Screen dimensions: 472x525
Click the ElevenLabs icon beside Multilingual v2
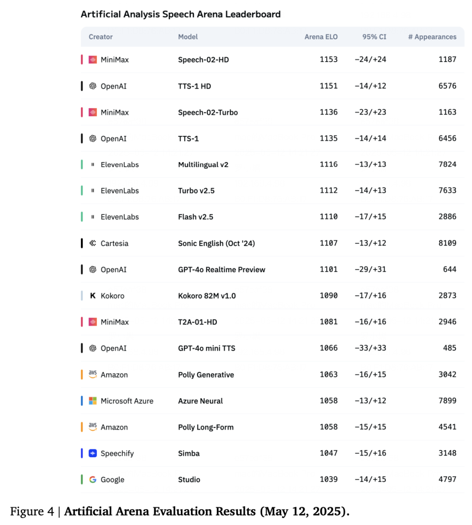[93, 165]
